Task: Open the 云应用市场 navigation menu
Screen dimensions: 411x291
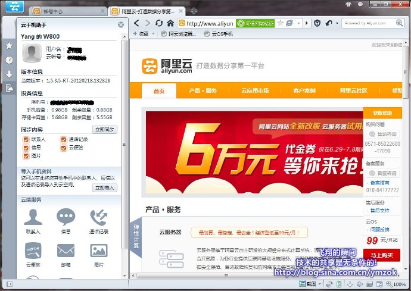Action: (255, 90)
